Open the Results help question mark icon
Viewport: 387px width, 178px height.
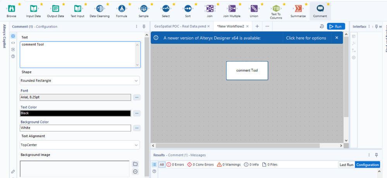[154, 171]
